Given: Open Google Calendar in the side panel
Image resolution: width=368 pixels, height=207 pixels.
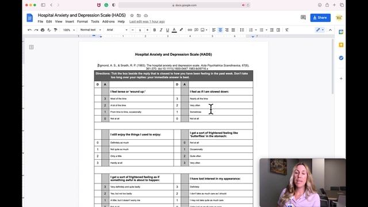Looking at the screenshot, I should [341, 32].
